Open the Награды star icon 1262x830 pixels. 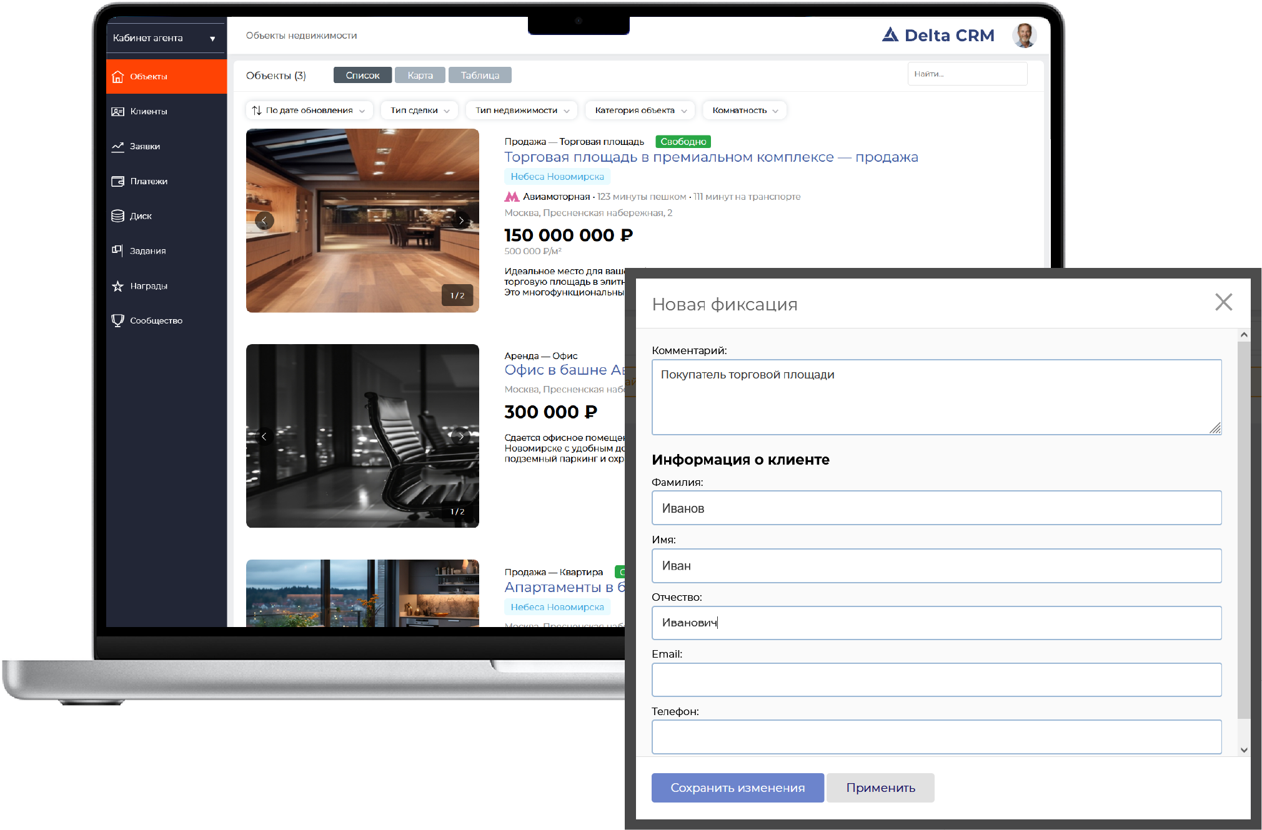[x=117, y=286]
